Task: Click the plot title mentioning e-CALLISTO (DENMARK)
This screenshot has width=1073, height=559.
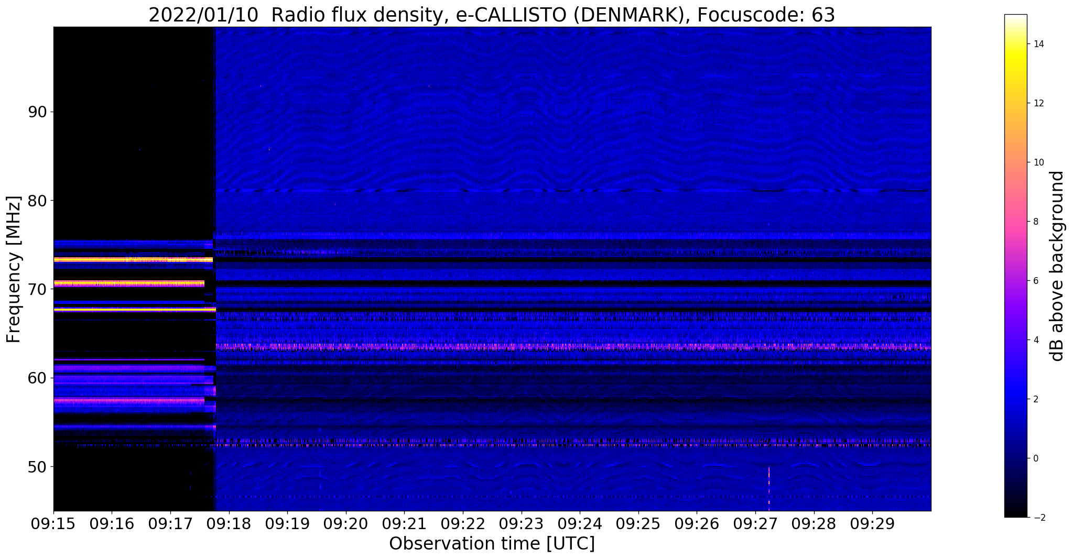Action: [492, 15]
